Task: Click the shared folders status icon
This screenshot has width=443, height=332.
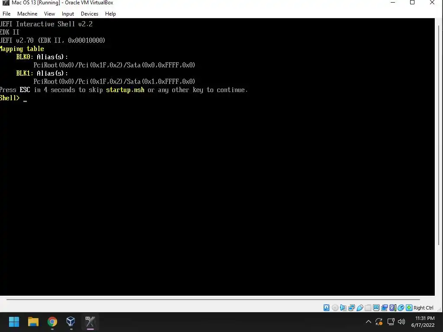Action: pyautogui.click(x=368, y=308)
